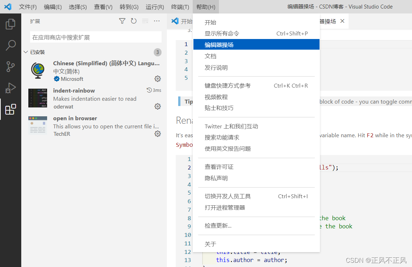Choose Twitter 上和我们互动 entry
Viewport: 412px width, 267px height.
256,126
